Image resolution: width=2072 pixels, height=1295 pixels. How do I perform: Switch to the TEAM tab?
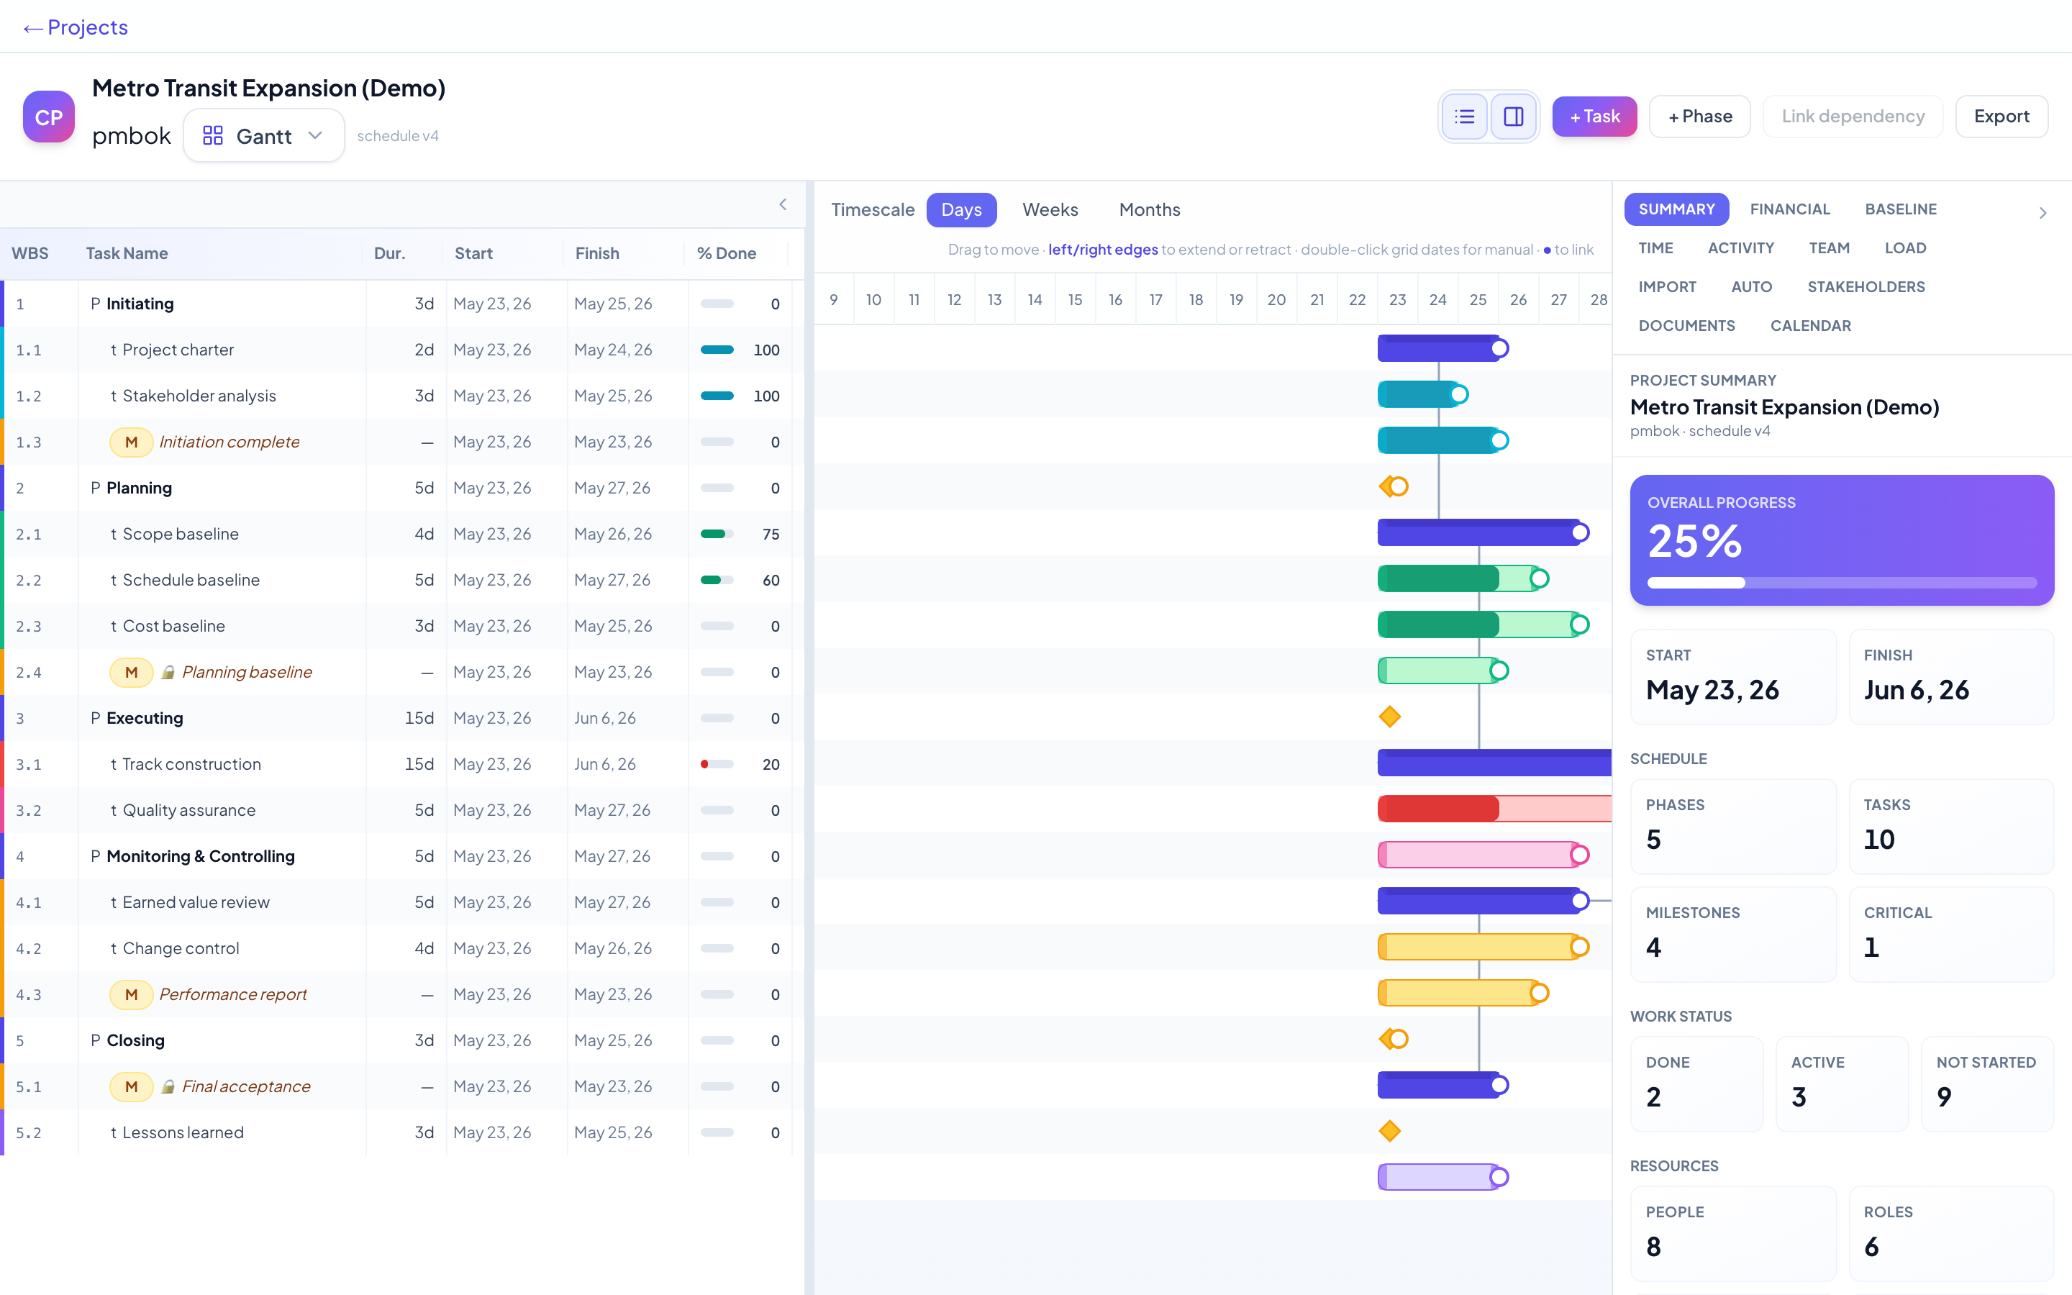click(x=1829, y=248)
